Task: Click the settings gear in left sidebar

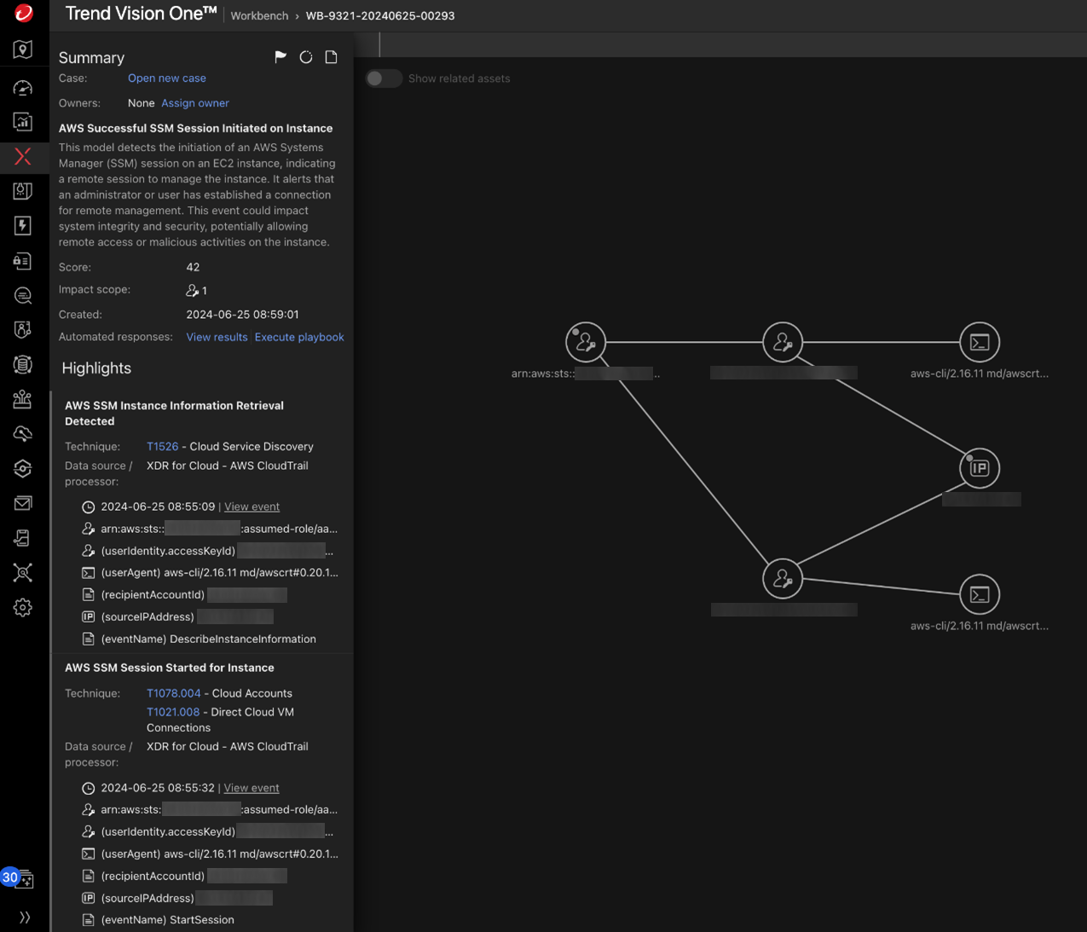Action: tap(23, 607)
